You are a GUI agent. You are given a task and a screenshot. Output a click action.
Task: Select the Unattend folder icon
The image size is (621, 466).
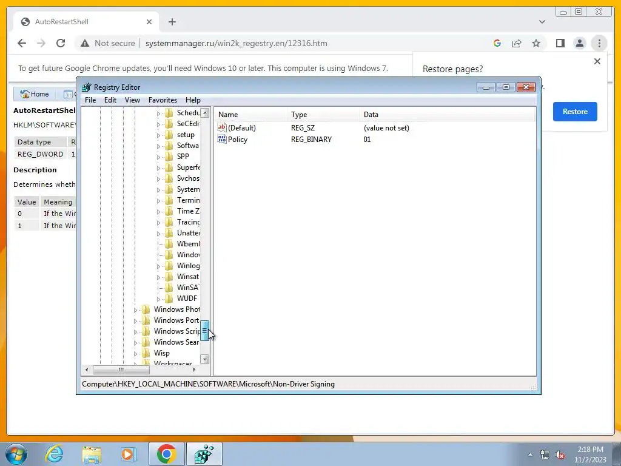coord(169,233)
